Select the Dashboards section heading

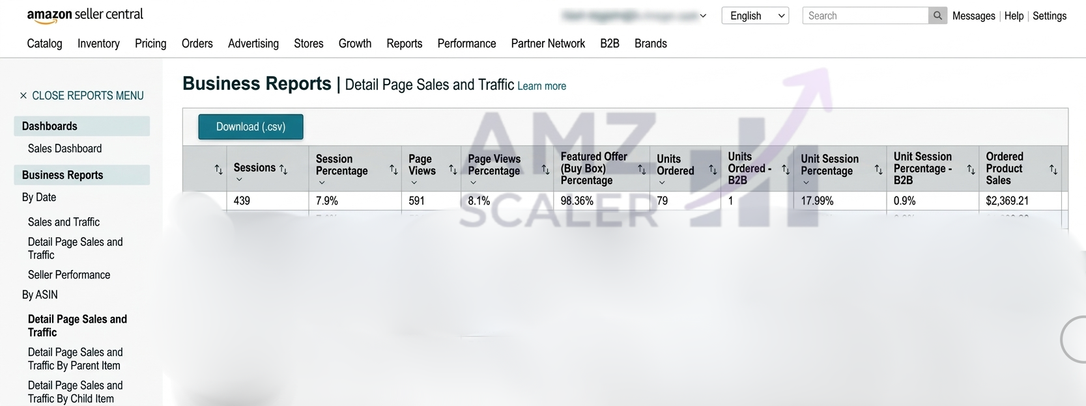pos(81,126)
